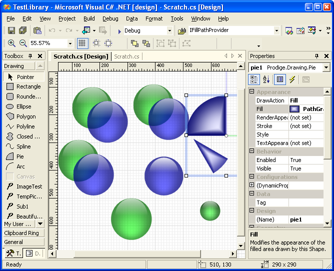
Task: Pin the Properties panel with auto-hide pushpin
Action: point(316,56)
